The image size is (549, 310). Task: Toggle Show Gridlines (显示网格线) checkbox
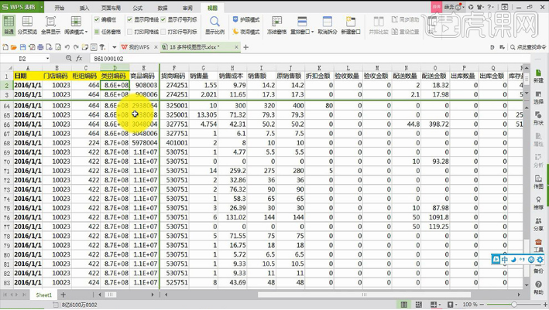click(129, 19)
